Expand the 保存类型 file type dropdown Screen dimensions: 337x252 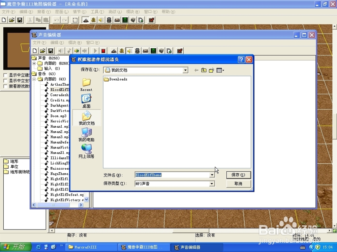click(212, 184)
